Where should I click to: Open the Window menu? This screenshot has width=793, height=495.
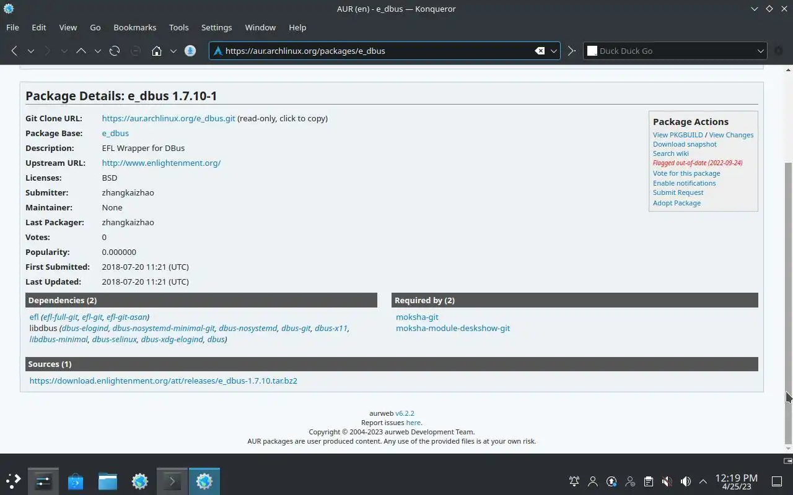tap(260, 27)
